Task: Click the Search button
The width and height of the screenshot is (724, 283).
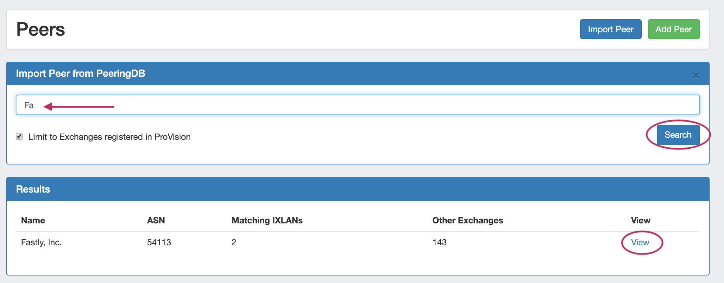Action: tap(678, 135)
